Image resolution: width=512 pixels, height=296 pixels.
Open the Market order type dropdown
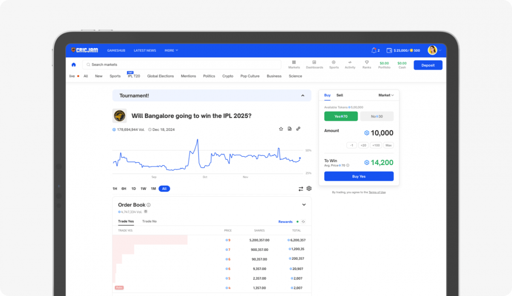[x=386, y=95]
